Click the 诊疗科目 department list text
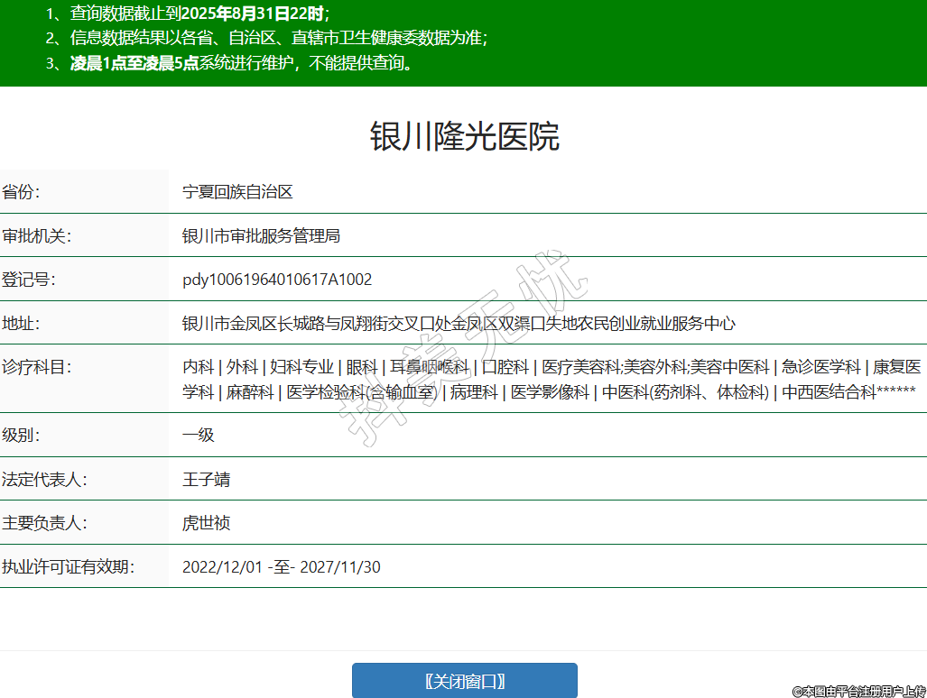The width and height of the screenshot is (927, 698). tap(551, 380)
